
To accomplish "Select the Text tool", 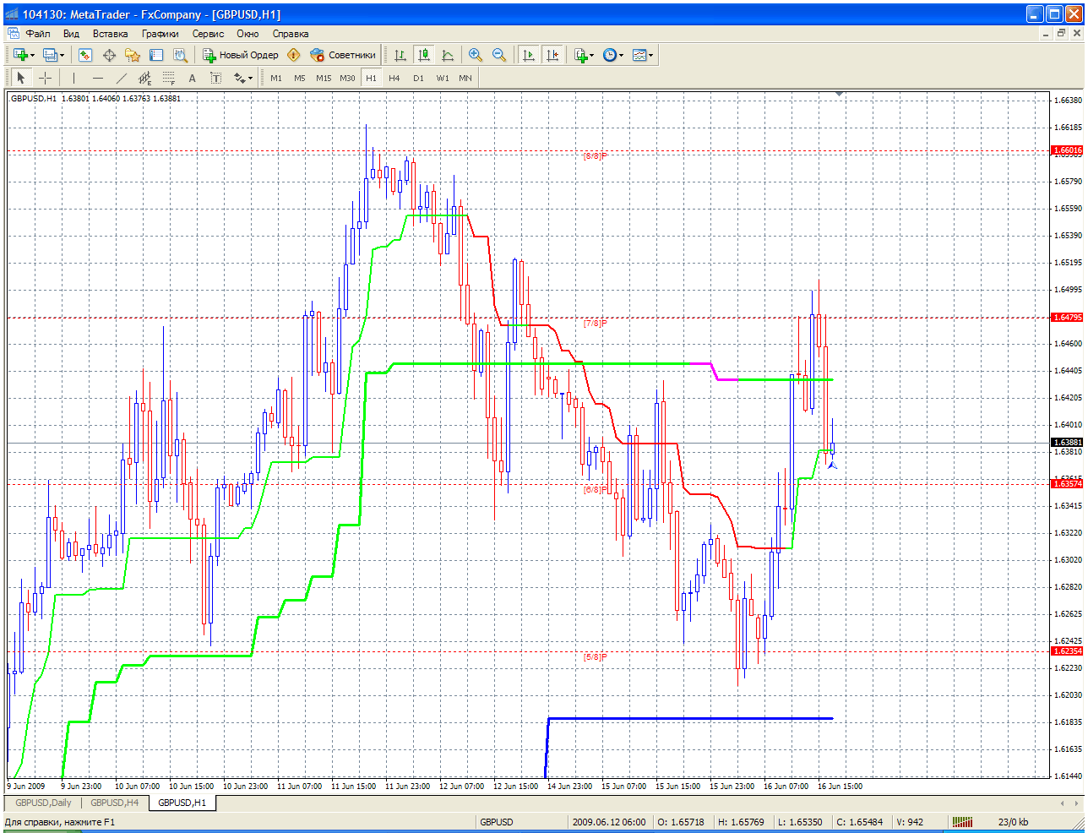I will (192, 78).
